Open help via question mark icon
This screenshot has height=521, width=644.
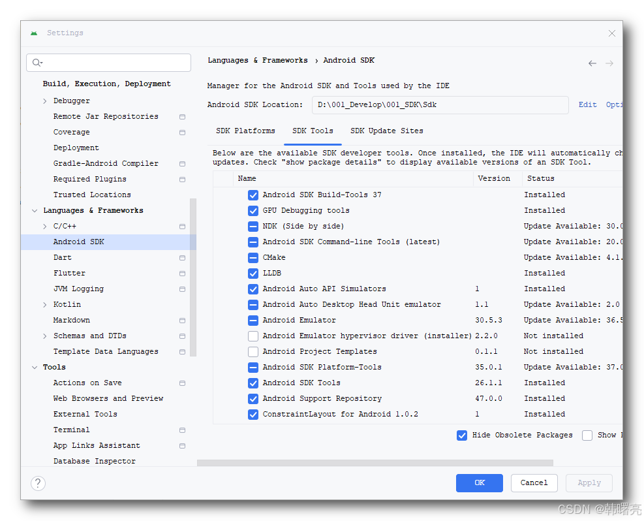pyautogui.click(x=38, y=483)
